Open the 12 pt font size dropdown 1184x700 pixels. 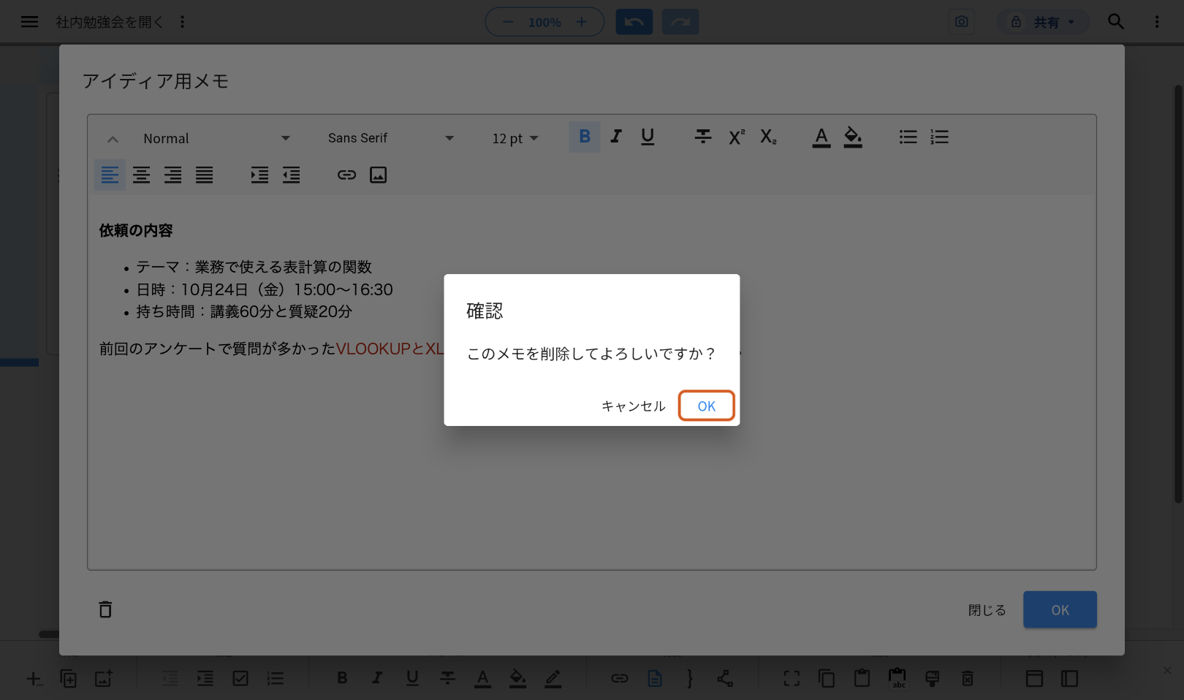[x=515, y=138]
